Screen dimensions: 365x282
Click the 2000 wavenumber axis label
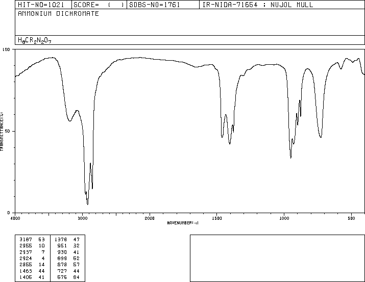(x=150, y=218)
